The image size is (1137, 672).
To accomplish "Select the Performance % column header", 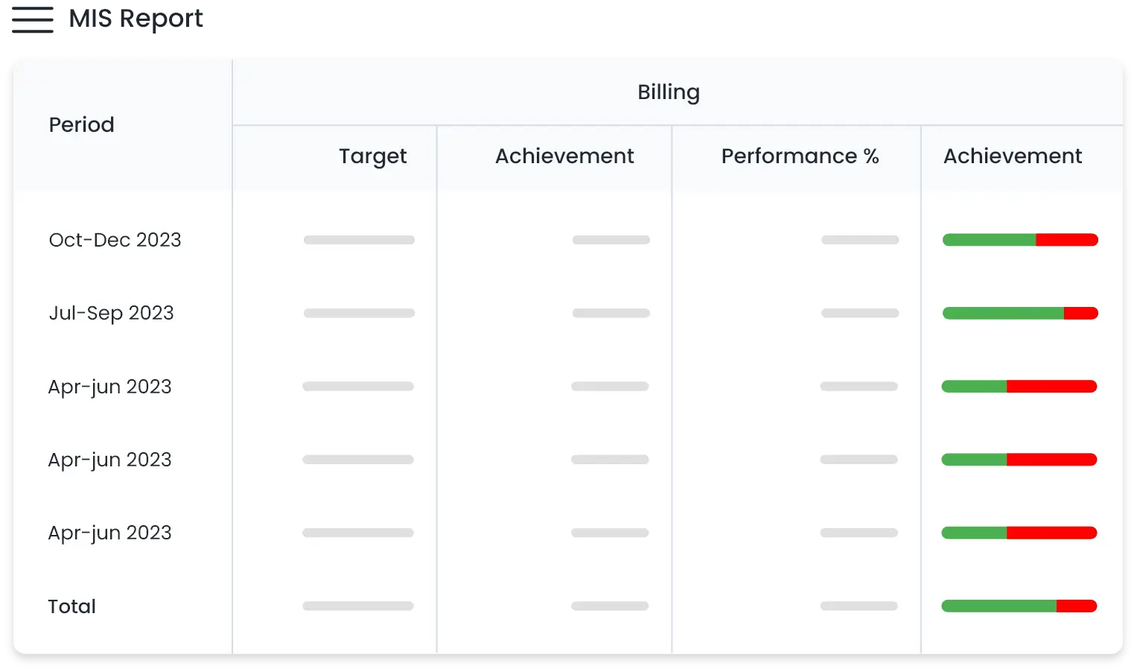I will point(800,156).
